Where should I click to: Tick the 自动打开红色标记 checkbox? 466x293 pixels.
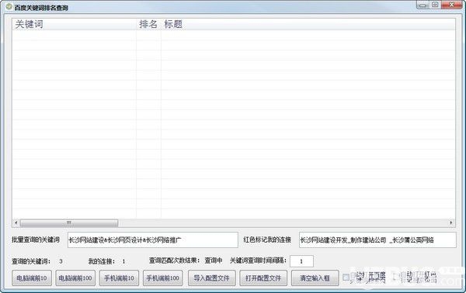(395, 277)
